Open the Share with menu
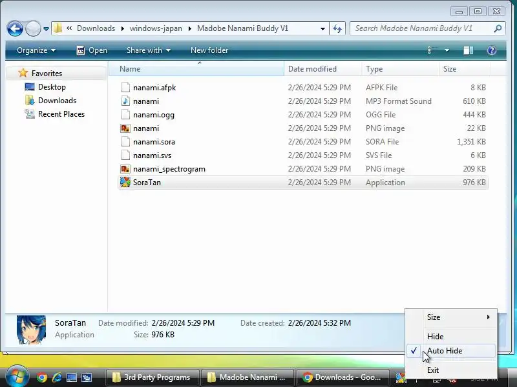The image size is (517, 387). [149, 50]
